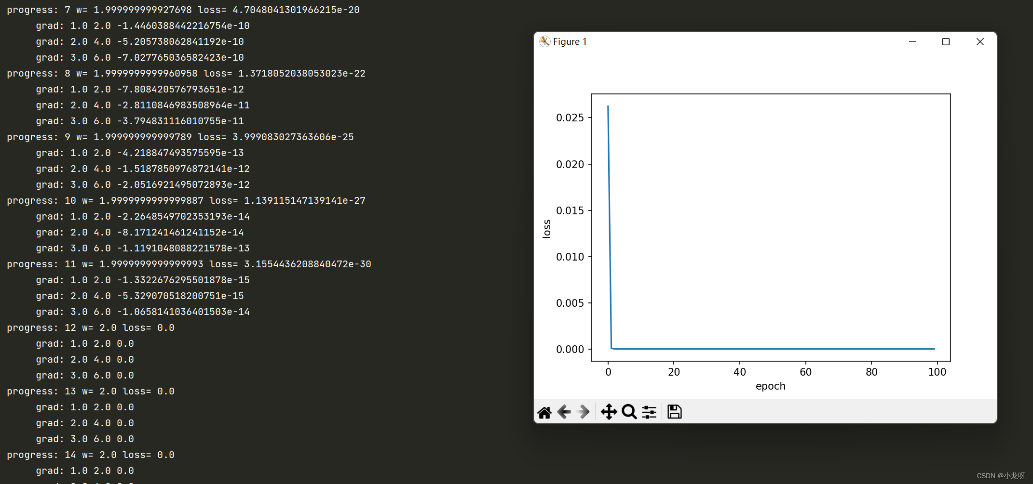Click grad line ending -2.0516921495072893e-12

(143, 184)
